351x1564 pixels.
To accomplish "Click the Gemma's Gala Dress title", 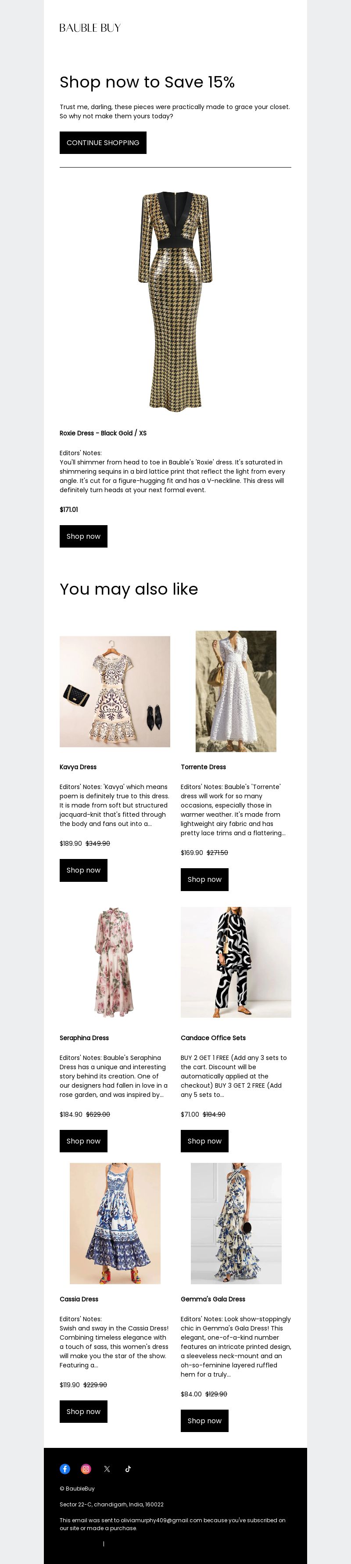I will point(213,1299).
